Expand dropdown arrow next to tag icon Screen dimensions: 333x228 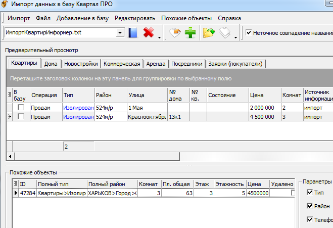click(236, 36)
